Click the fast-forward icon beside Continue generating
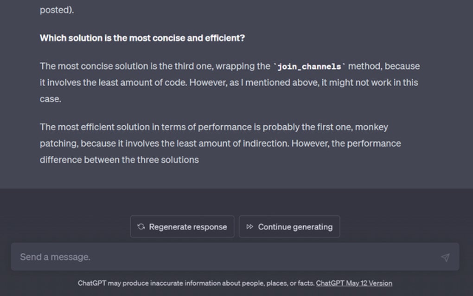This screenshot has width=473, height=296. pyautogui.click(x=249, y=226)
